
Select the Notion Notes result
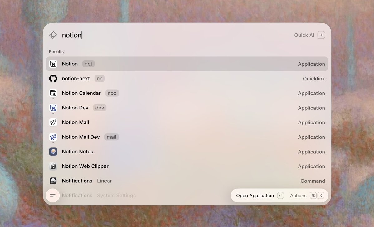pyautogui.click(x=187, y=152)
